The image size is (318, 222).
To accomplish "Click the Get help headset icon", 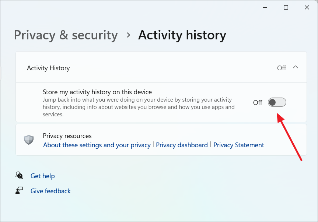I will pyautogui.click(x=19, y=175).
